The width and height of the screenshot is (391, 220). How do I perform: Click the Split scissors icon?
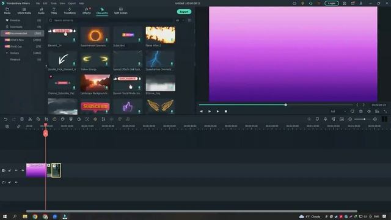click(30, 119)
